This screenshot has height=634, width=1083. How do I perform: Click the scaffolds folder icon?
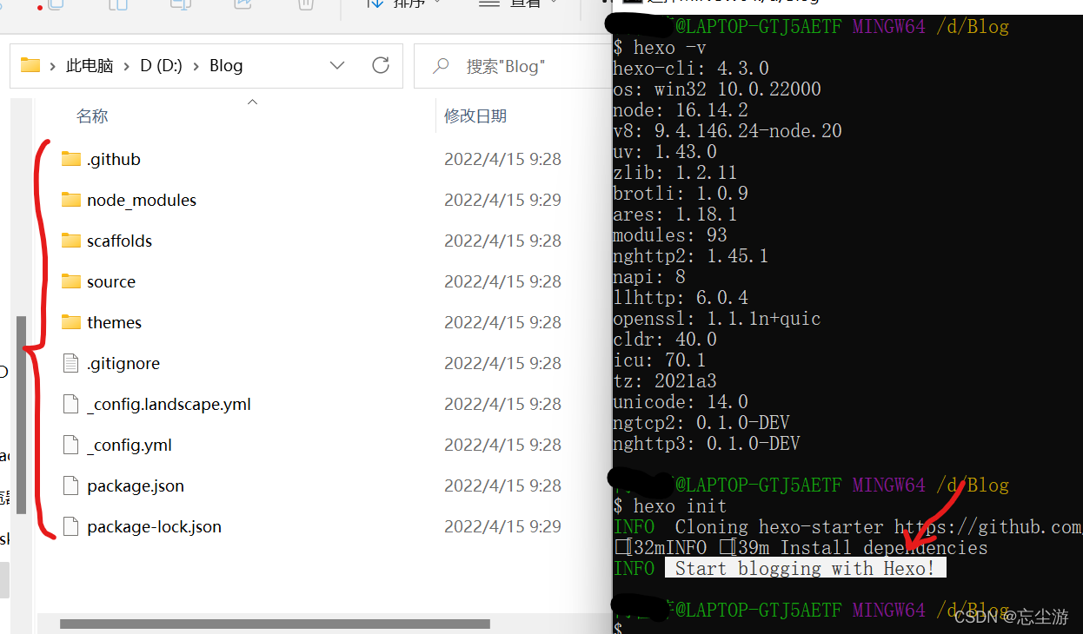(x=71, y=241)
